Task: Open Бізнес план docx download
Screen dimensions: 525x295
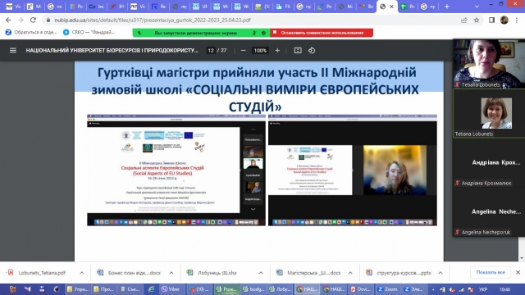Action: pos(129,273)
